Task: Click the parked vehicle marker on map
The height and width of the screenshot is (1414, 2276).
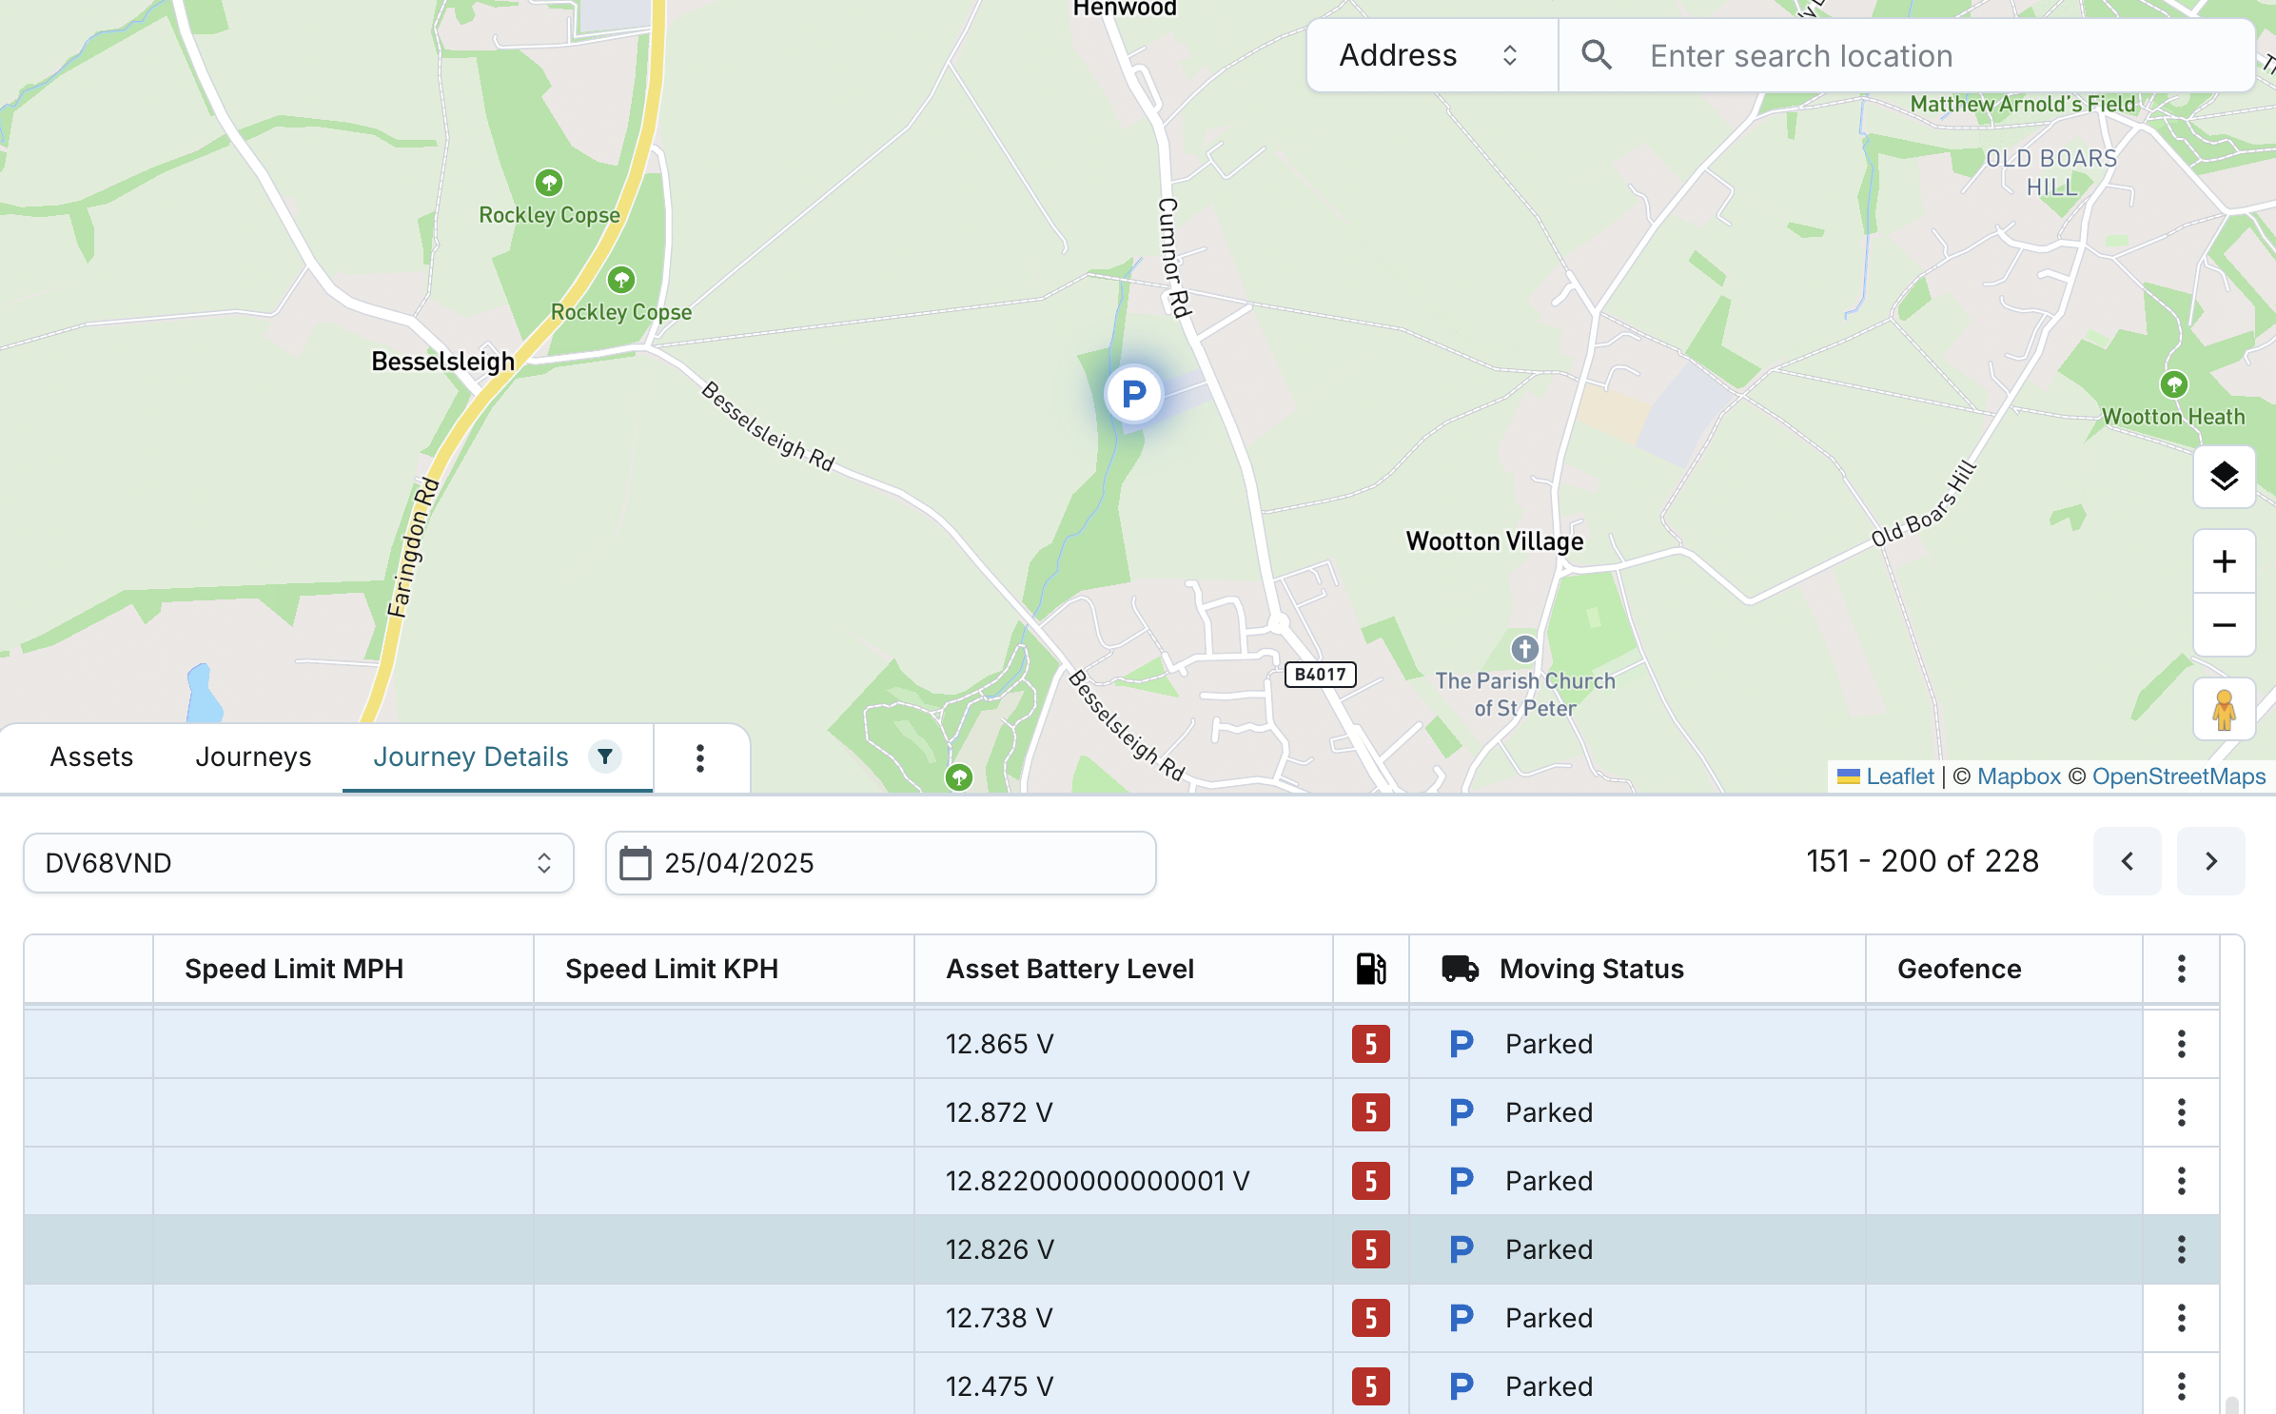Action: point(1133,393)
